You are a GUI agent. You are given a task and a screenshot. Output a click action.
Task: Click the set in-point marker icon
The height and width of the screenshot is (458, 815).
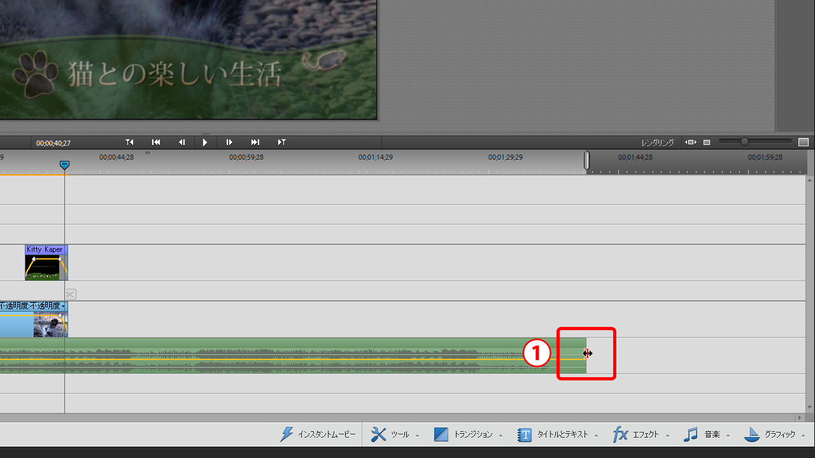tap(130, 142)
